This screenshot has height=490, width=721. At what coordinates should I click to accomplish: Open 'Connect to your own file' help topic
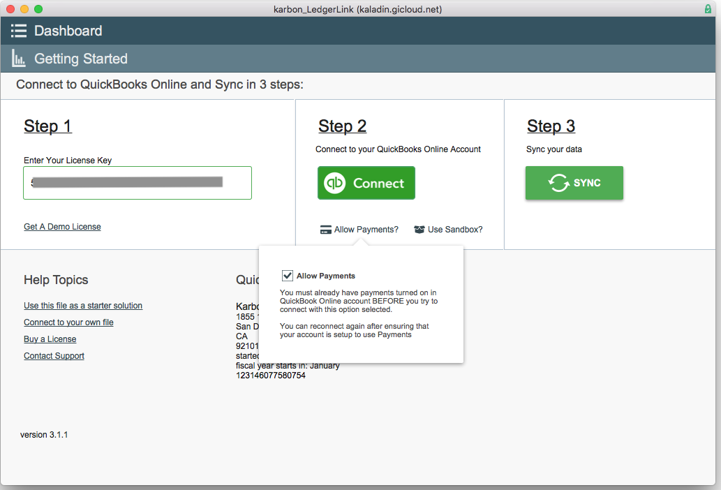tap(68, 322)
